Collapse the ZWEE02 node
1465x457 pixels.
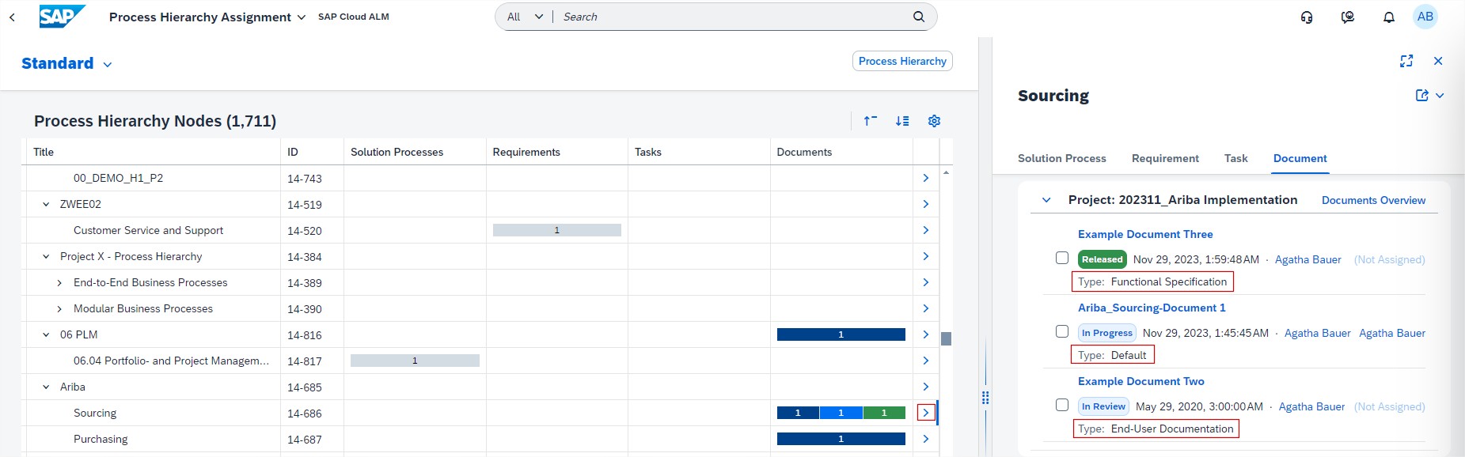point(46,204)
